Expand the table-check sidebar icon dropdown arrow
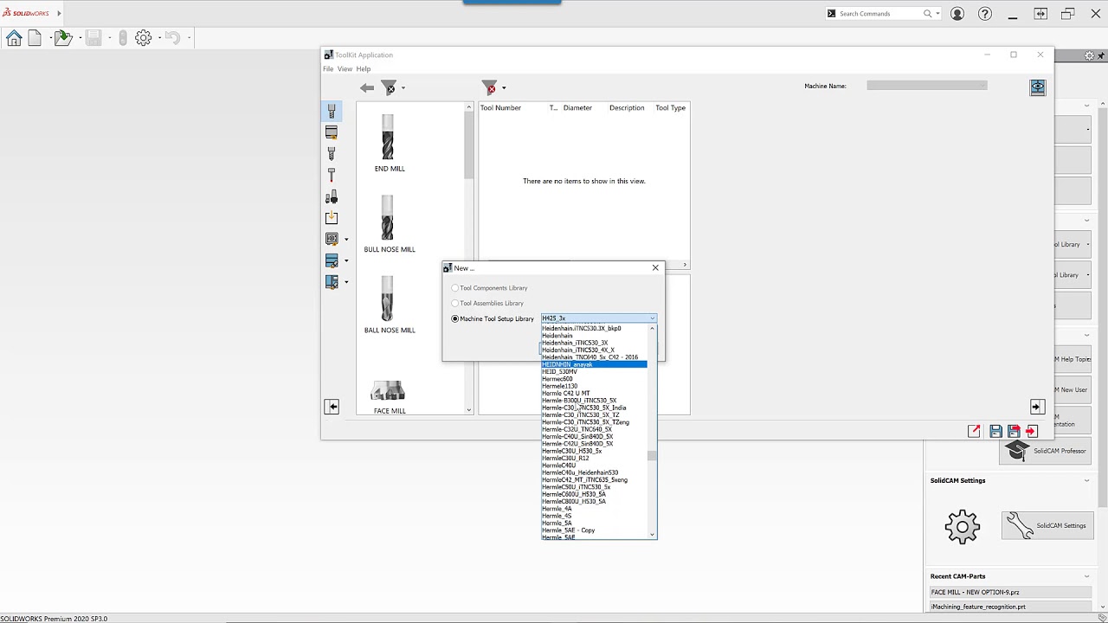Image resolution: width=1108 pixels, height=623 pixels. coord(346,261)
